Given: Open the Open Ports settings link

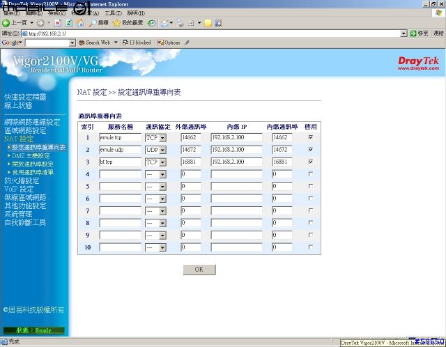Looking at the screenshot, I should [33, 164].
